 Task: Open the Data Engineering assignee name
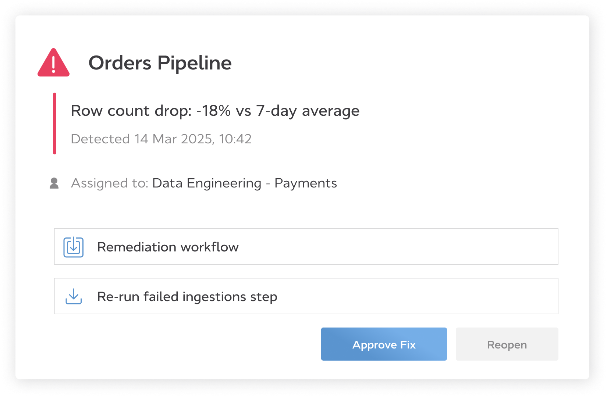click(x=207, y=183)
